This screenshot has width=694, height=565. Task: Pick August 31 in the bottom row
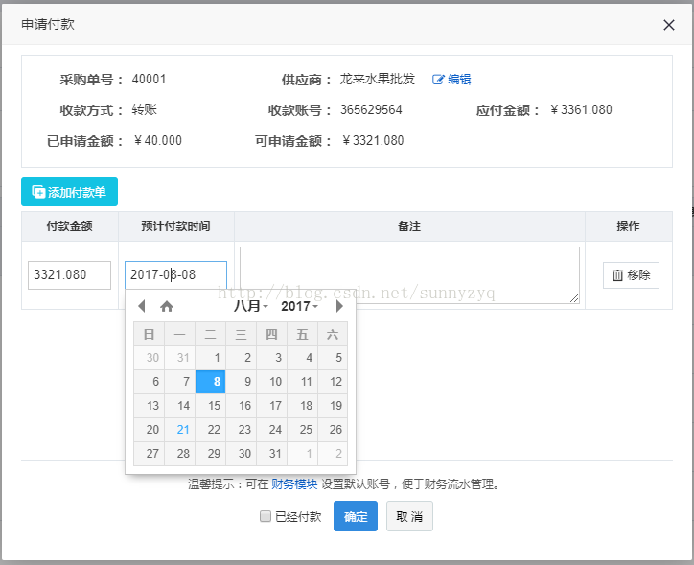click(272, 453)
